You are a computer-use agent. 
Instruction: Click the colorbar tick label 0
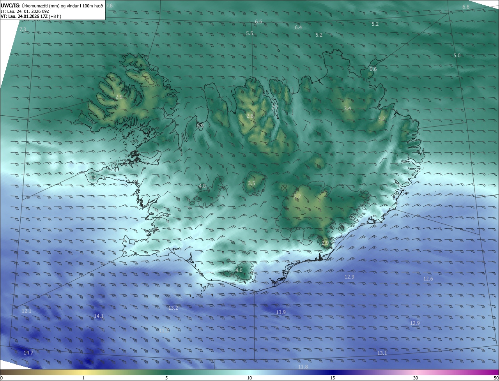pyautogui.click(x=2, y=378)
